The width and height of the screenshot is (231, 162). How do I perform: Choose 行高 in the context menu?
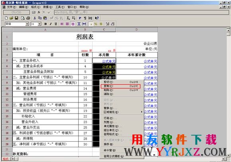coord(122,118)
